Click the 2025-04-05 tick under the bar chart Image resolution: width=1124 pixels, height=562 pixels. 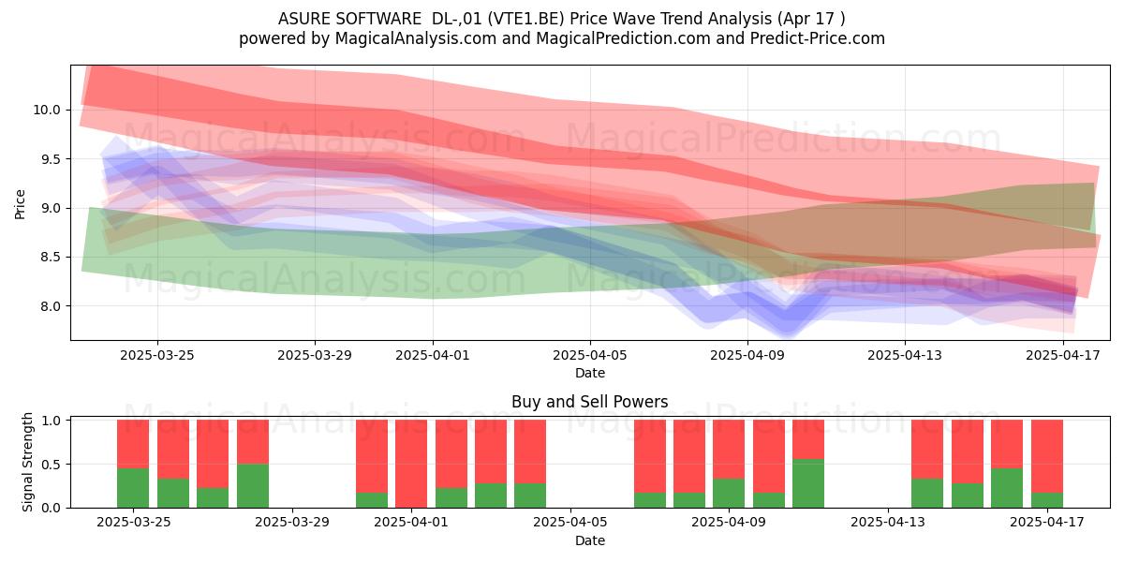coord(570,523)
